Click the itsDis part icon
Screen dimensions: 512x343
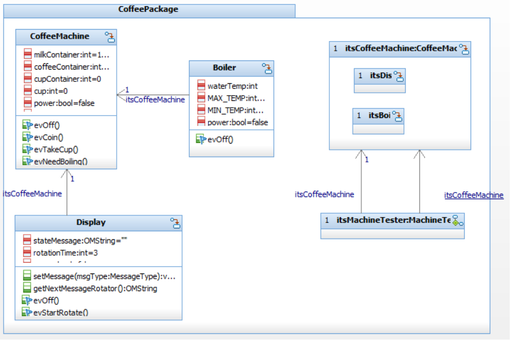399,76
